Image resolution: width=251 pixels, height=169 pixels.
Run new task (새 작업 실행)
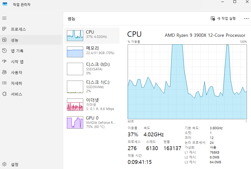click(x=223, y=18)
